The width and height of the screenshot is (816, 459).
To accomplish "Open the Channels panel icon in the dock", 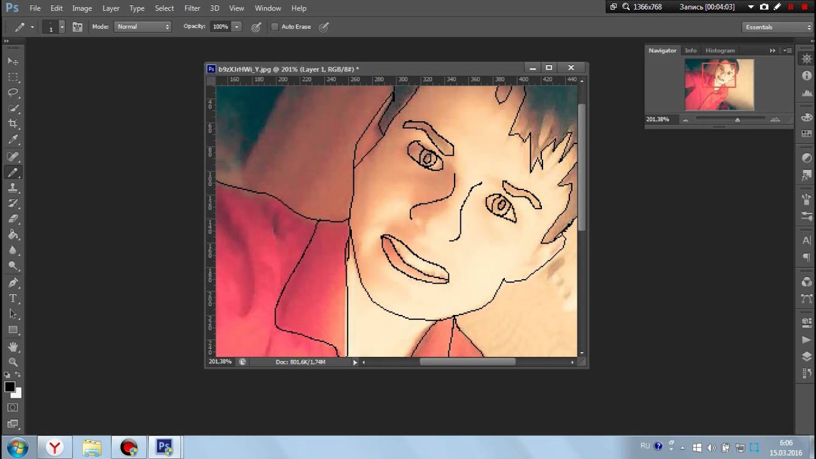I will pos(806,282).
